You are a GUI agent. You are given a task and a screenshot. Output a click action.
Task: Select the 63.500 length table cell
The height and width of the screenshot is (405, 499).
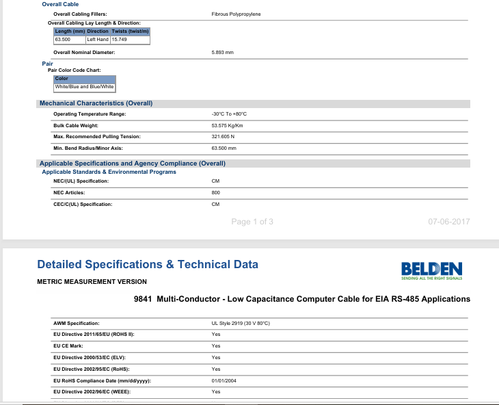point(70,40)
